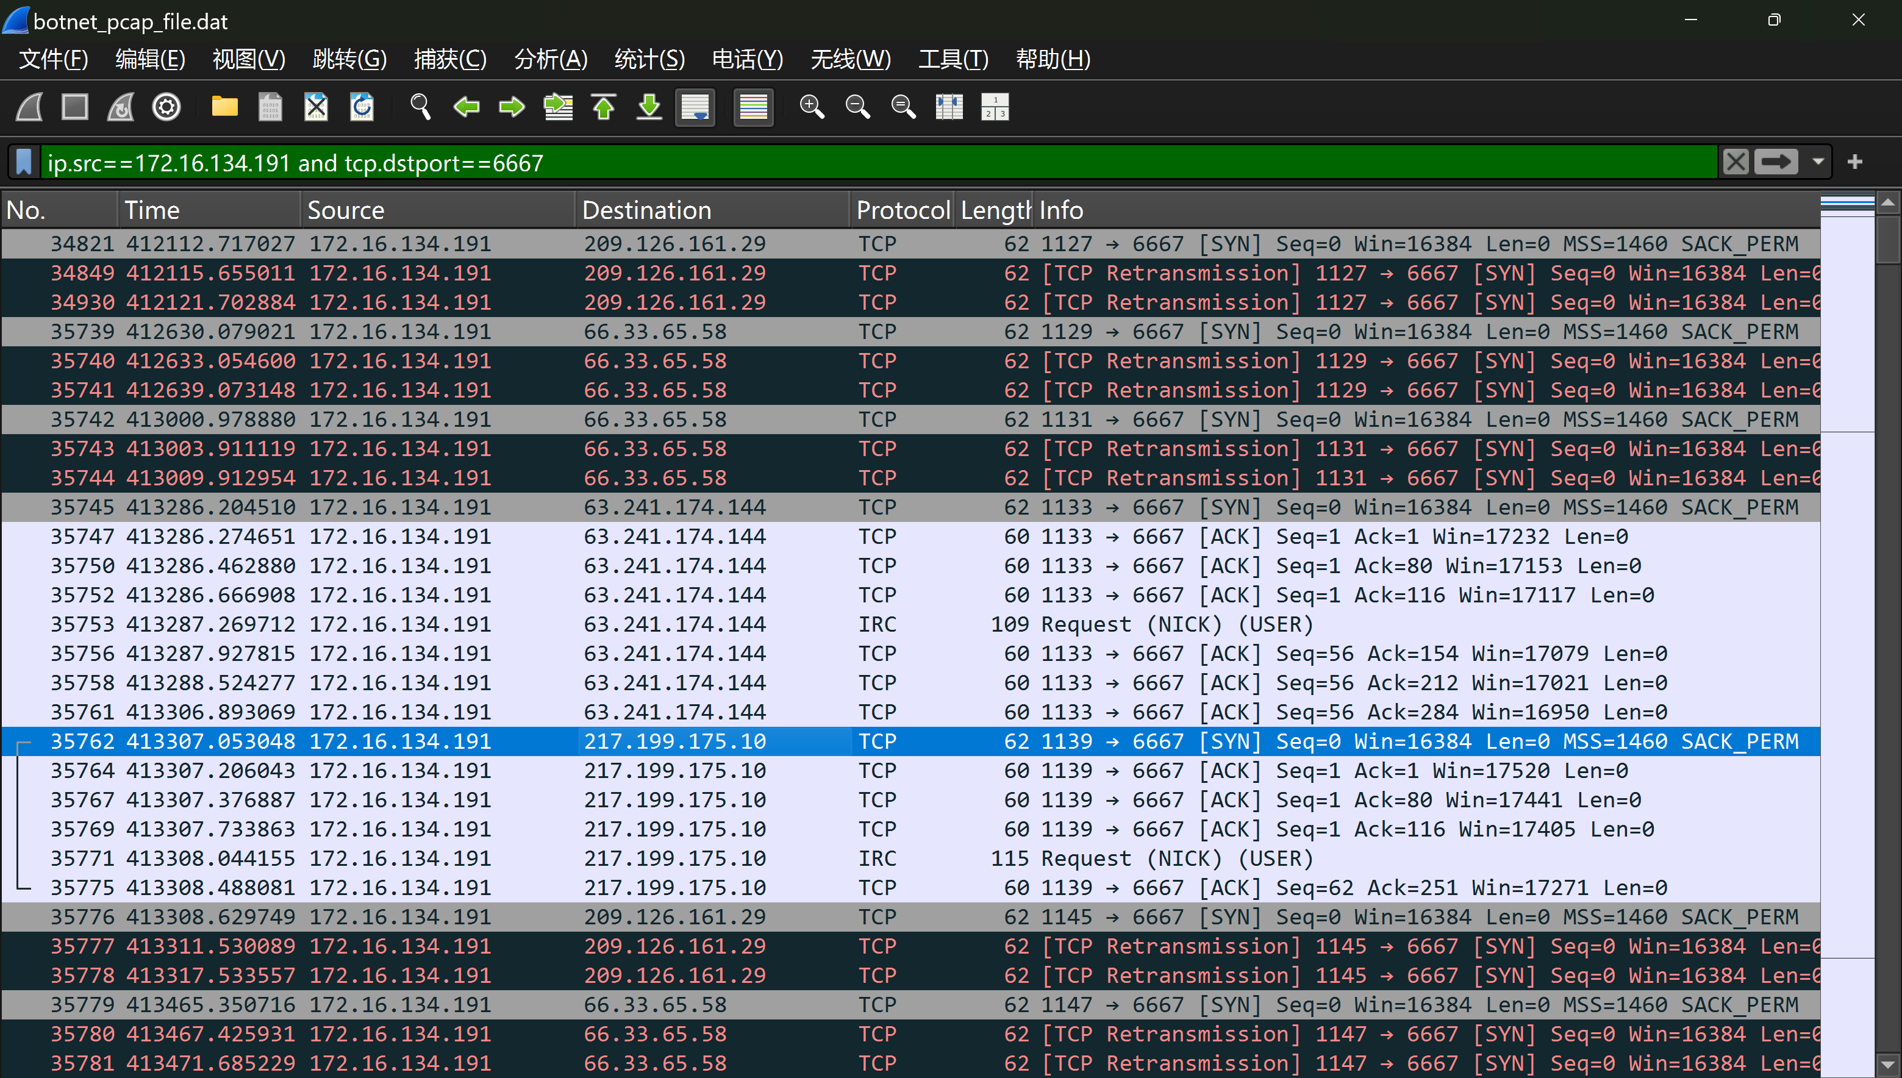This screenshot has width=1902, height=1078.
Task: Open the 统计(S) menu
Action: 649,59
